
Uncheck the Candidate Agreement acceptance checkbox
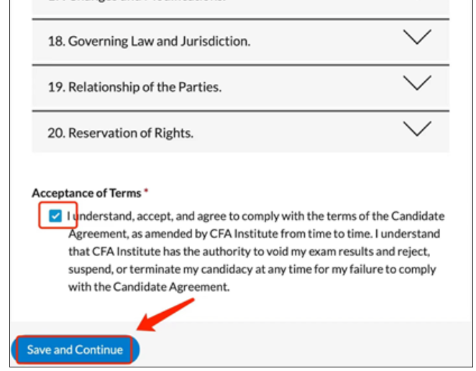click(55, 215)
